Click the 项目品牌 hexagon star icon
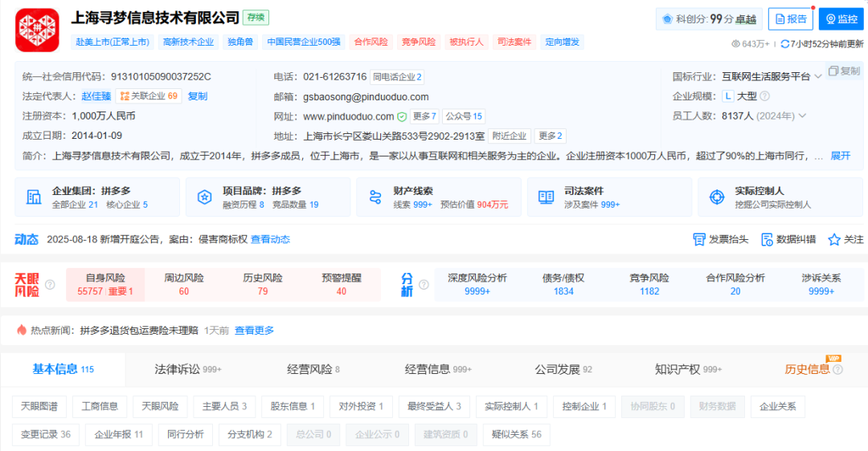 (204, 197)
